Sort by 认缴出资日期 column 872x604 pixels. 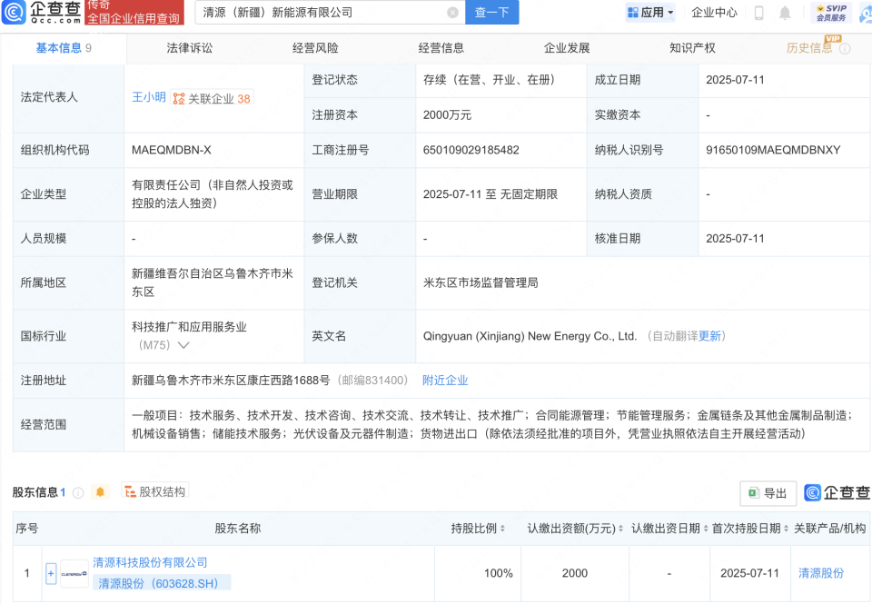tap(706, 529)
